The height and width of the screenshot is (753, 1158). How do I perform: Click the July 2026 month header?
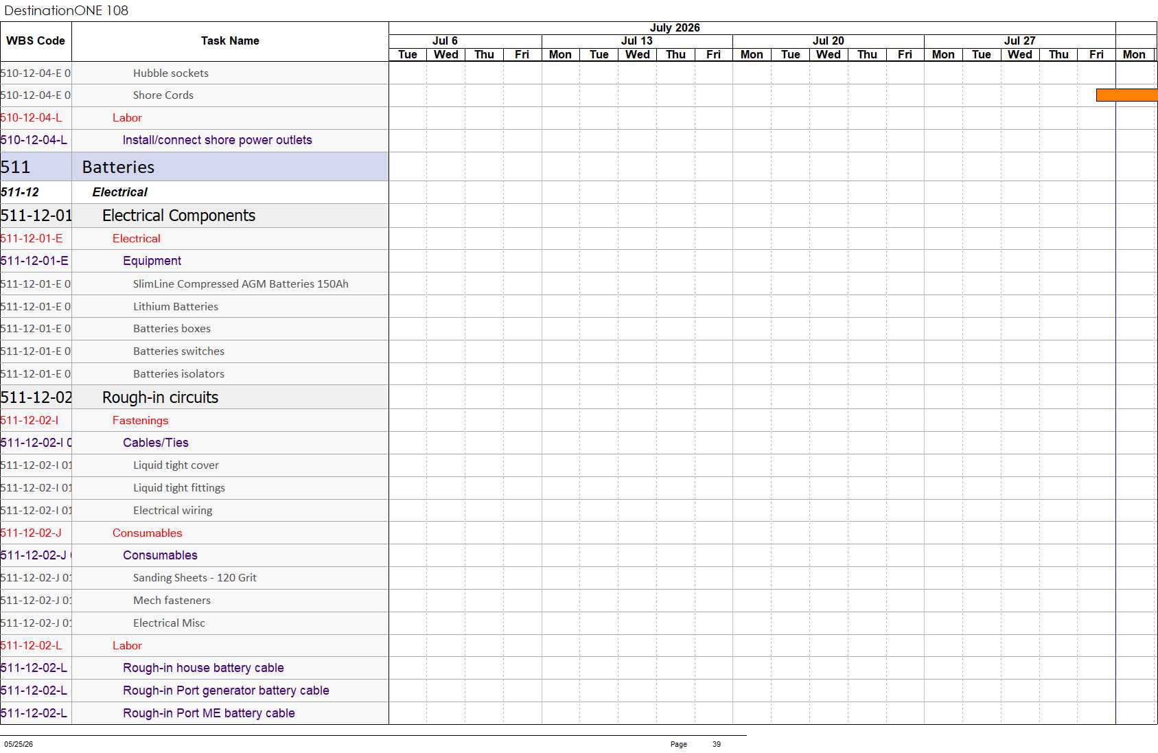675,28
